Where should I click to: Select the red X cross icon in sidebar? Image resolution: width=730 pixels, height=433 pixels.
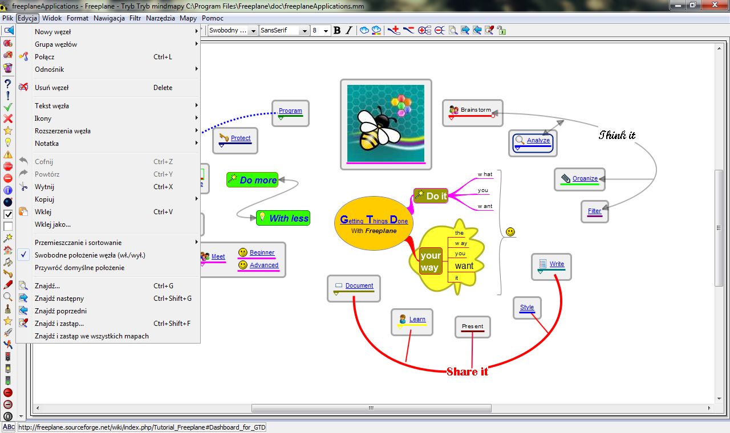[8, 119]
